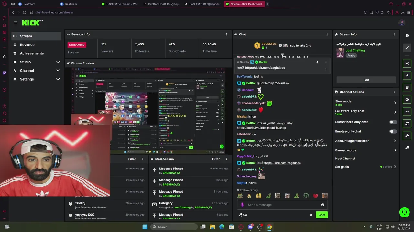Switch to BAGHDADo Stream browser tab
The image size is (414, 232).
click(119, 4)
